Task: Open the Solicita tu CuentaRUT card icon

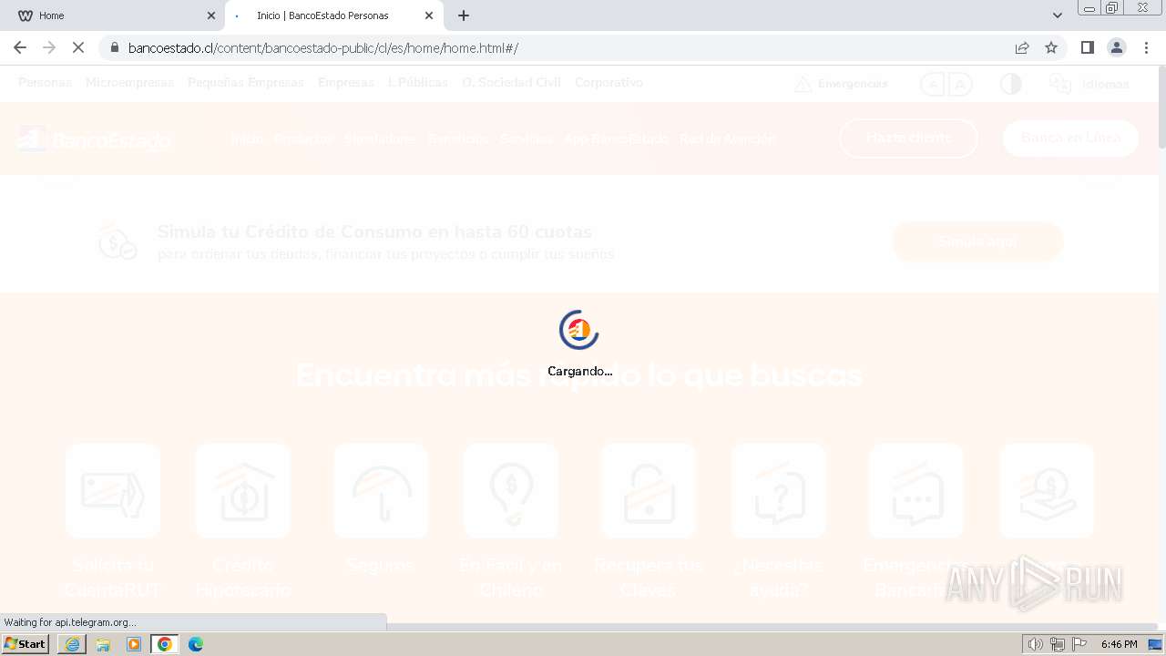Action: [113, 490]
